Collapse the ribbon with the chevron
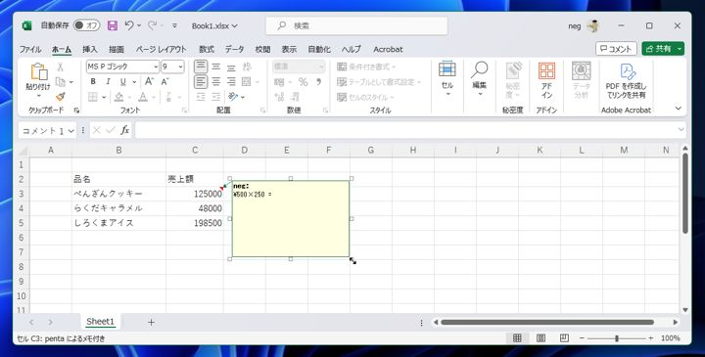This screenshot has width=705, height=357. coord(679,109)
